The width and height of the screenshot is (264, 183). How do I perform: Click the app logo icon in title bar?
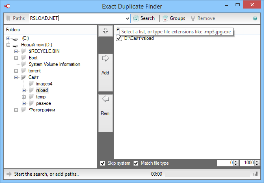[x=7, y=6]
